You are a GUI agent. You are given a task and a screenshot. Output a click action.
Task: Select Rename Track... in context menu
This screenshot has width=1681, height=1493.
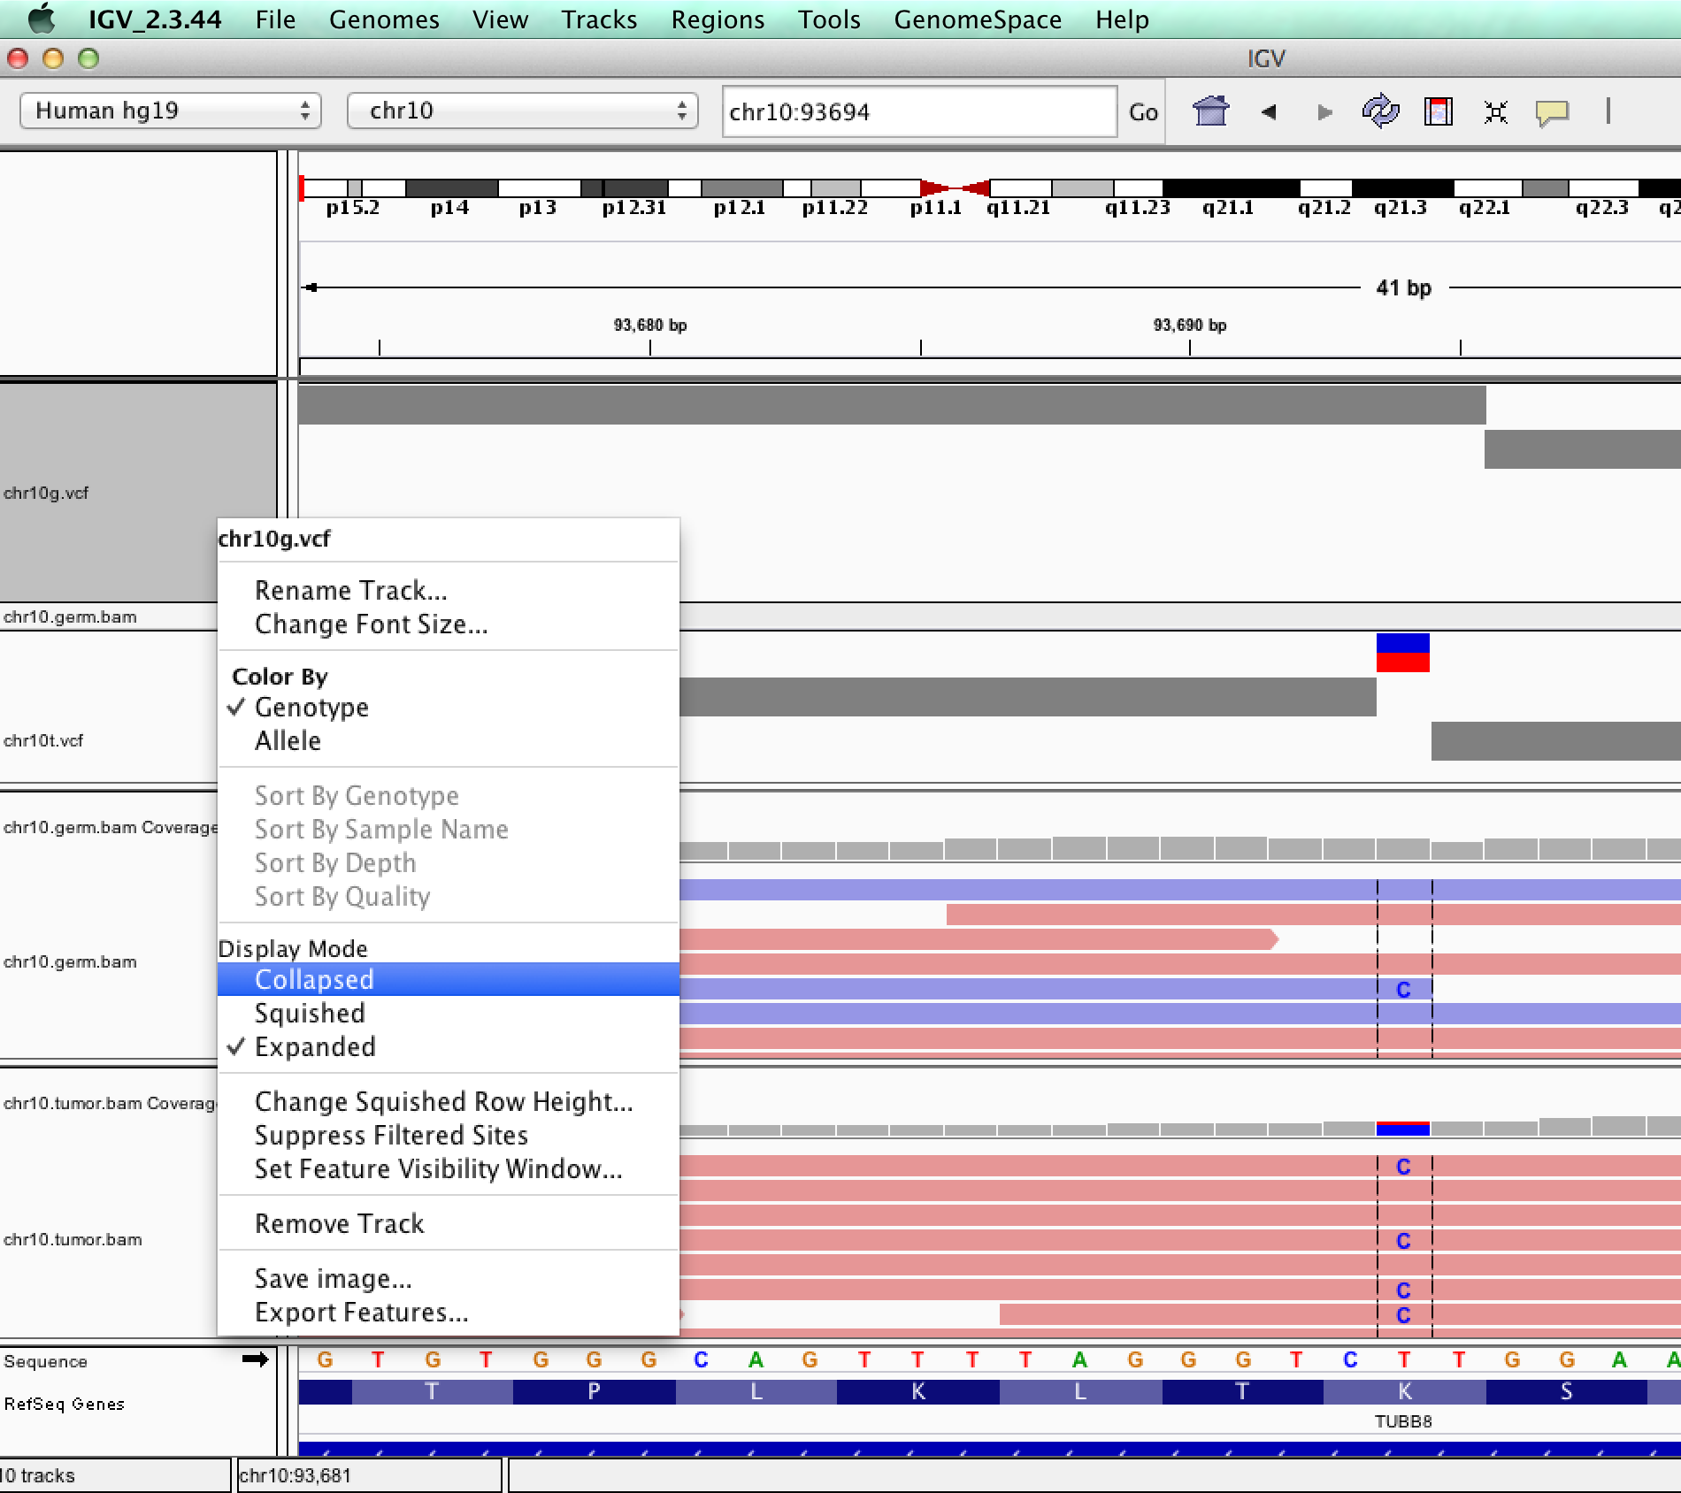tap(449, 590)
